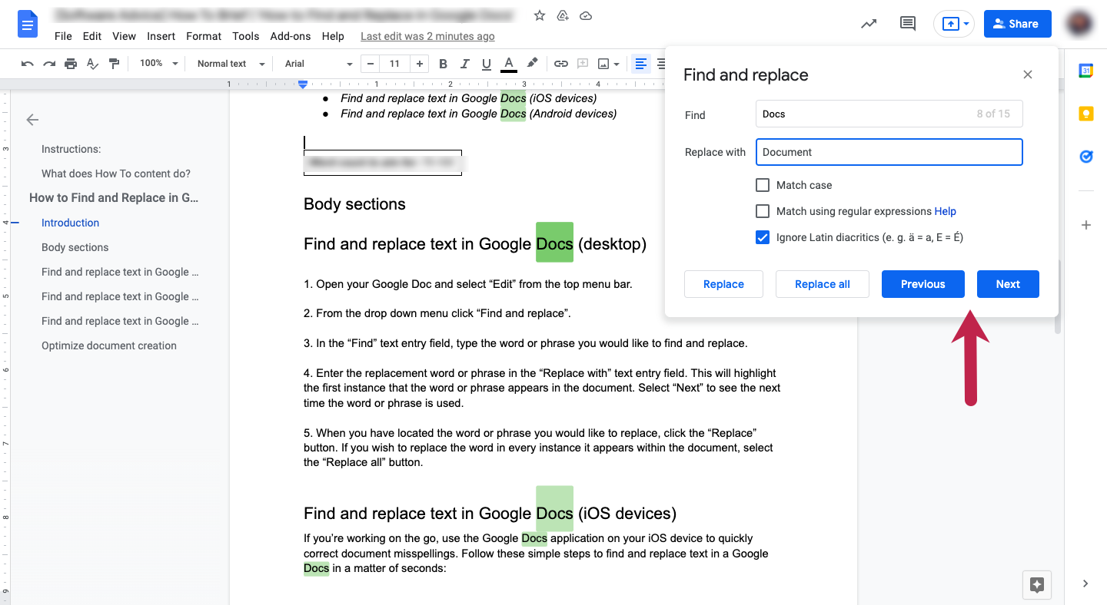The width and height of the screenshot is (1107, 605).
Task: Open the Tools menu
Action: pyautogui.click(x=246, y=36)
